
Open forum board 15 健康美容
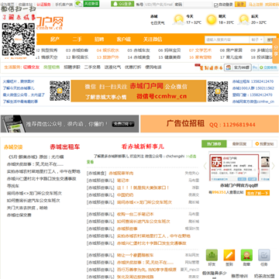(x=170, y=57)
